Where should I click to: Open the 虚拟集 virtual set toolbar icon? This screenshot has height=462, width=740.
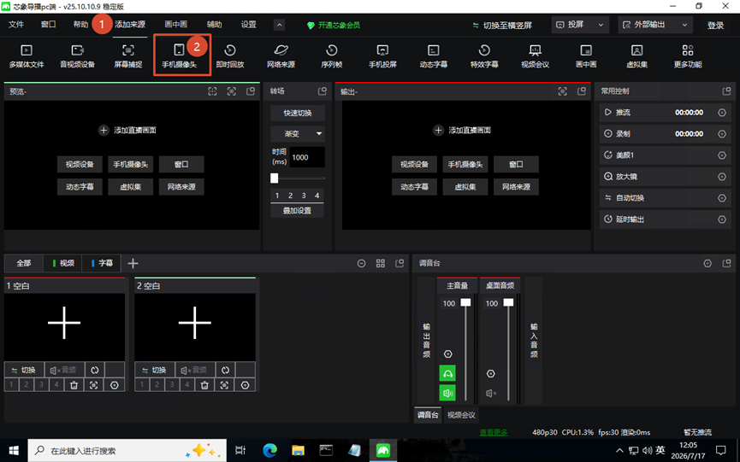click(636, 56)
